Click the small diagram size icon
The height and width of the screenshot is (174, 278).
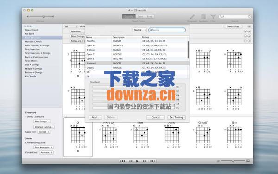[218, 161]
